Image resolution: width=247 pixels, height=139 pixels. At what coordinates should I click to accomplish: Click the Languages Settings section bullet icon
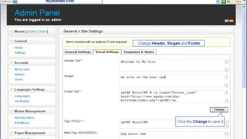point(12,90)
